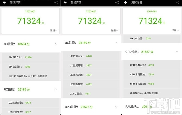Select UX I/O 性能 5311 in middle screenshot

pyautogui.click(x=91, y=94)
